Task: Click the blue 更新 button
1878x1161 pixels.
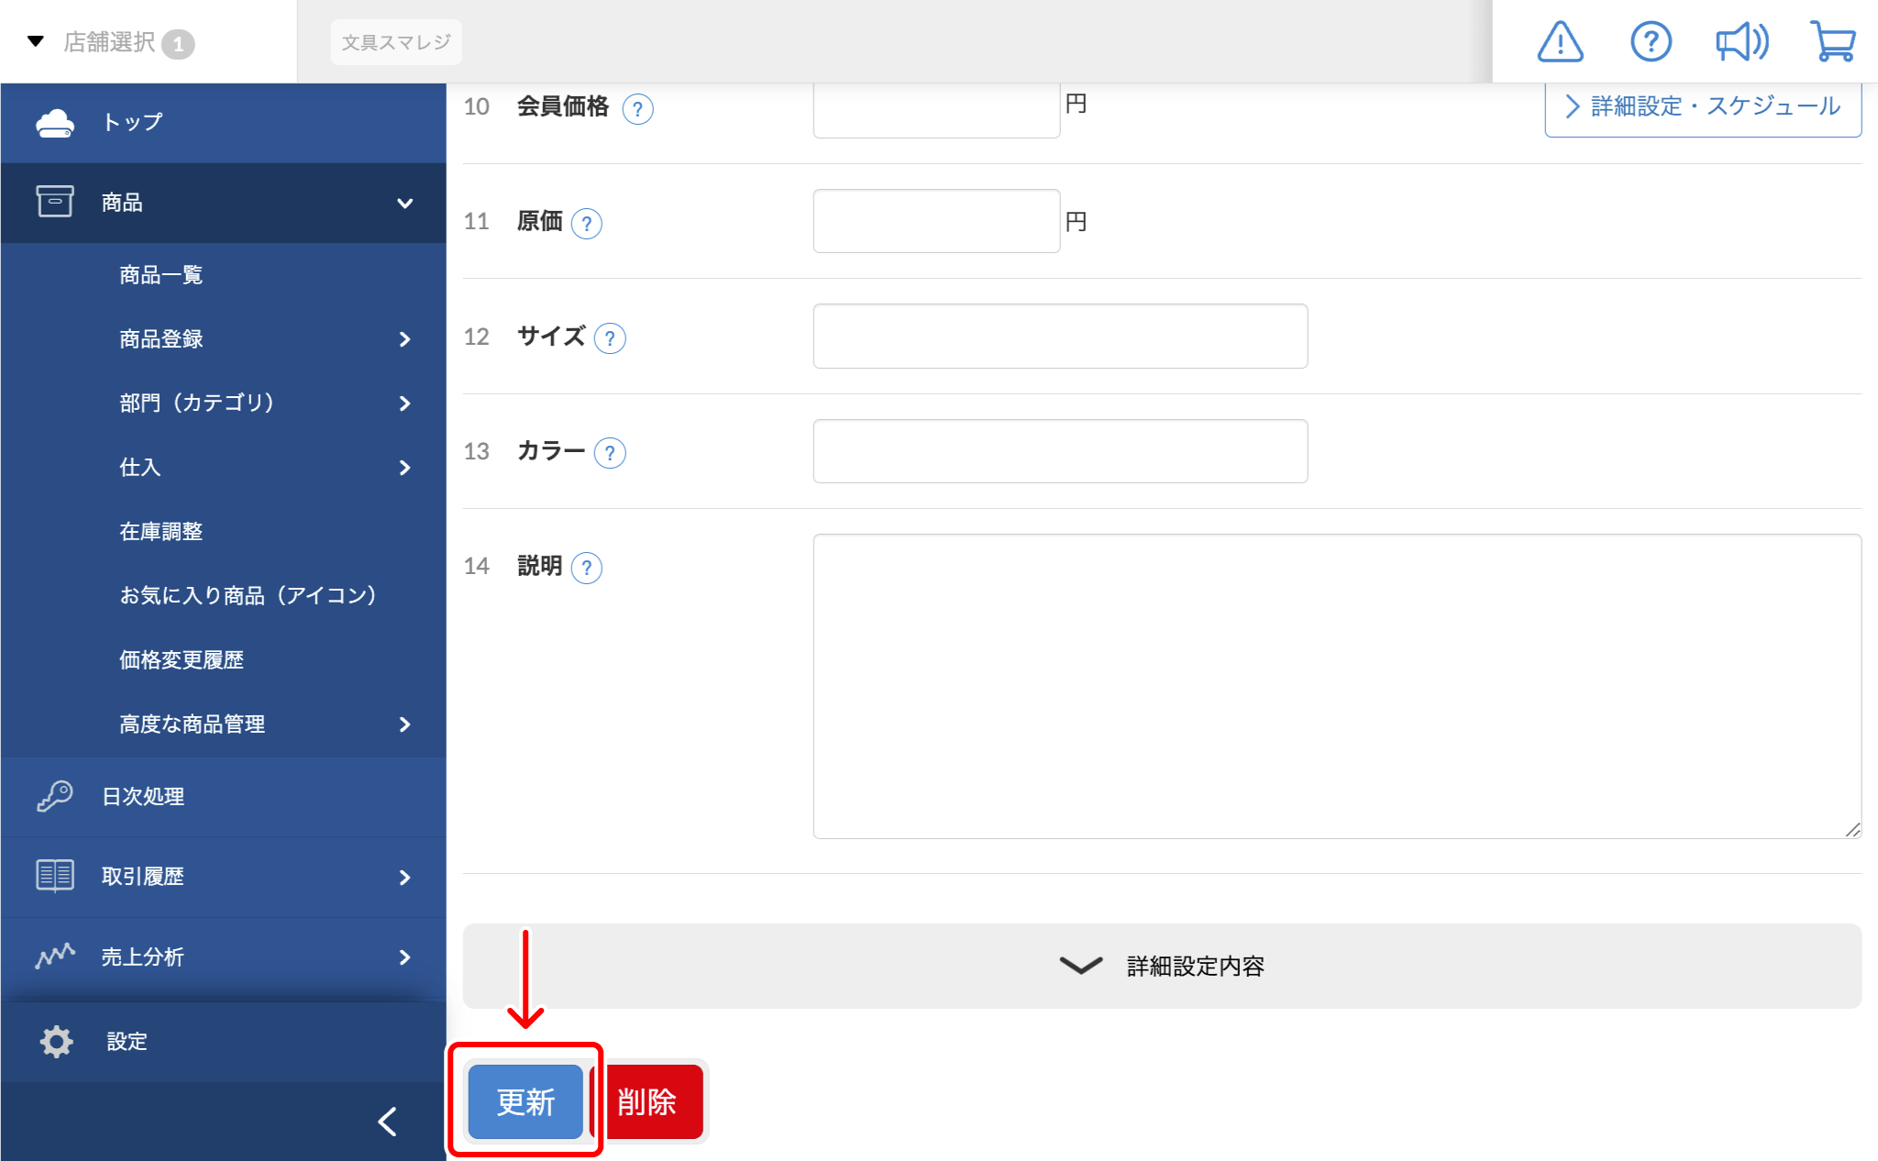Action: coord(525,1101)
